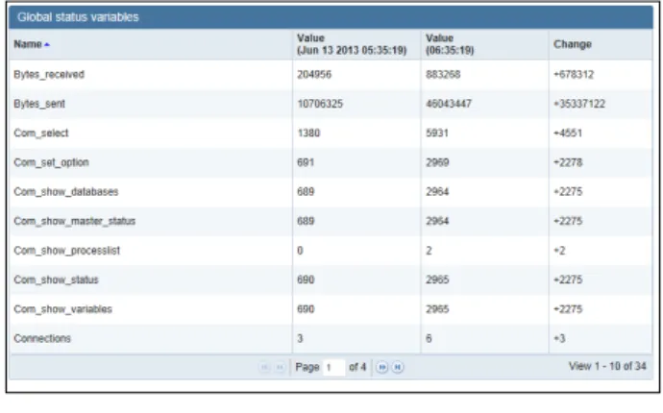Sort by the Name column header
663x413 pixels.
click(28, 44)
